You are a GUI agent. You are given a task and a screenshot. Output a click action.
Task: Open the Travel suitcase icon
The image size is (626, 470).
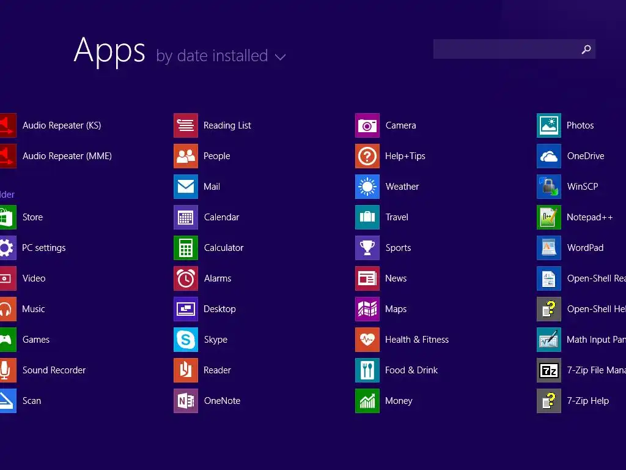pyautogui.click(x=367, y=217)
